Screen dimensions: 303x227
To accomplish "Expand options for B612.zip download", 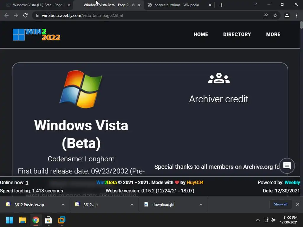I will [x=132, y=205].
